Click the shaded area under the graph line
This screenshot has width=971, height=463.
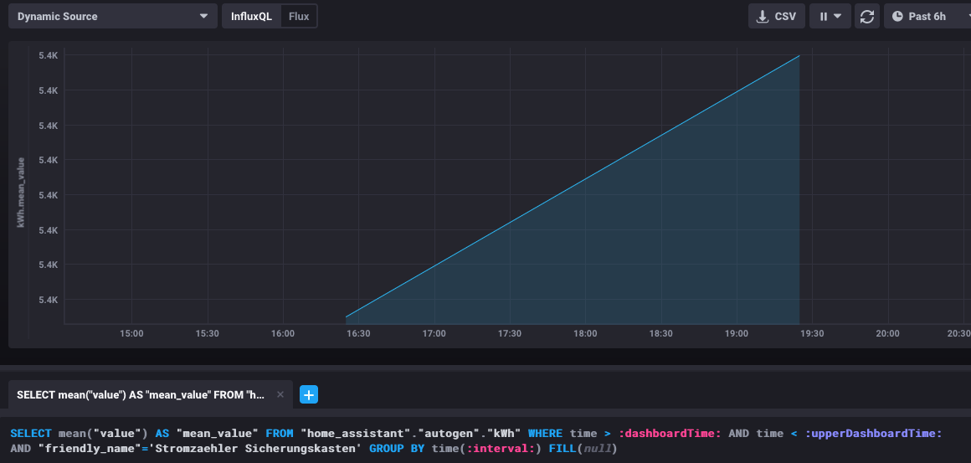click(x=670, y=251)
